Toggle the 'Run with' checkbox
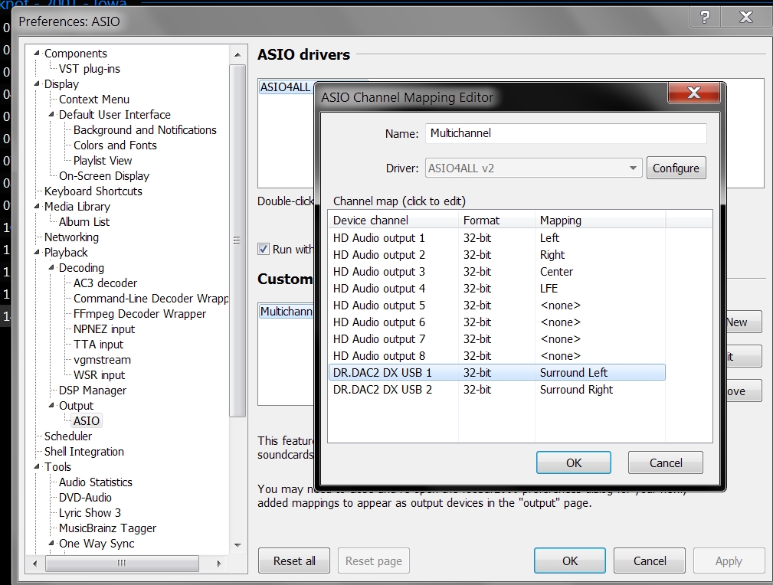The height and width of the screenshot is (585, 773). 264,249
